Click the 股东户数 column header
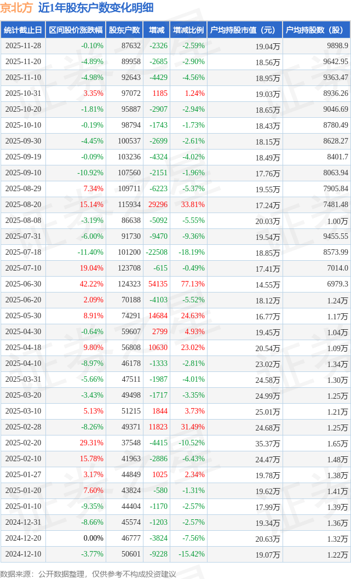Viewport: 351px width, 579px height. (124, 30)
